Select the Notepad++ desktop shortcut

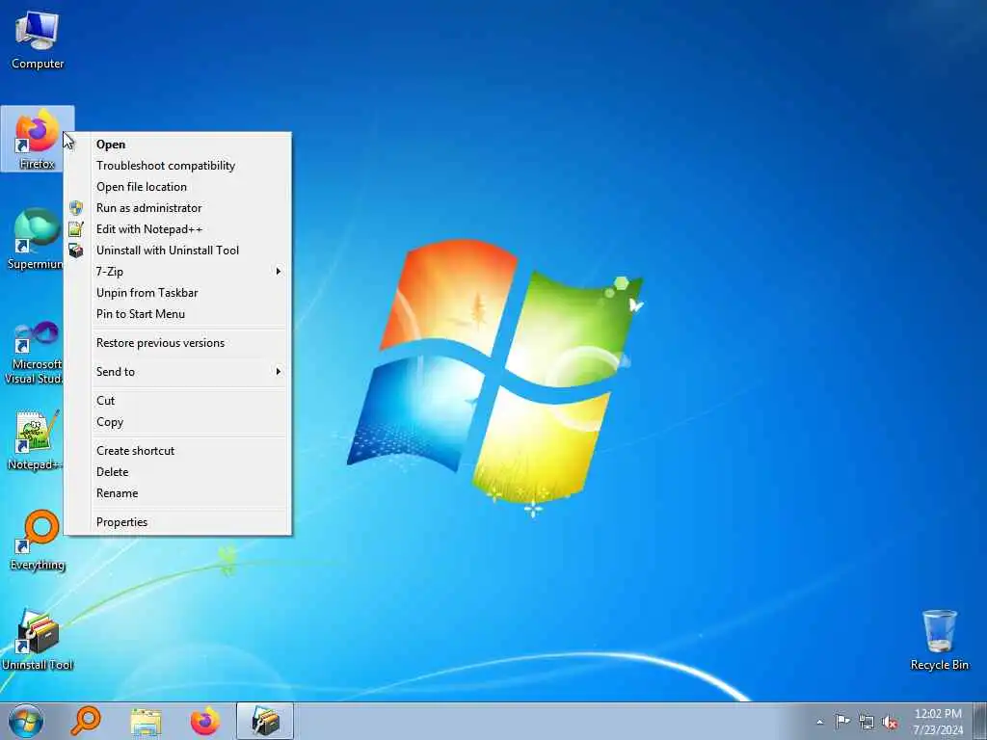(x=36, y=439)
